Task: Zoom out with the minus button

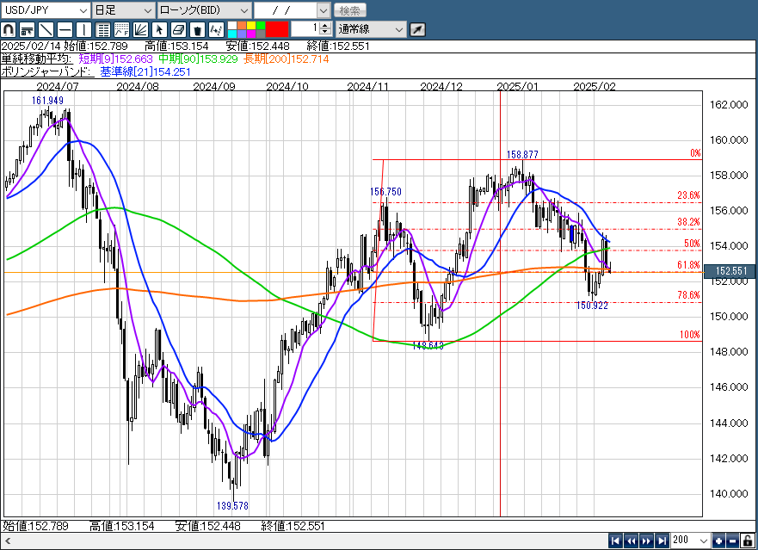Action: click(x=733, y=541)
